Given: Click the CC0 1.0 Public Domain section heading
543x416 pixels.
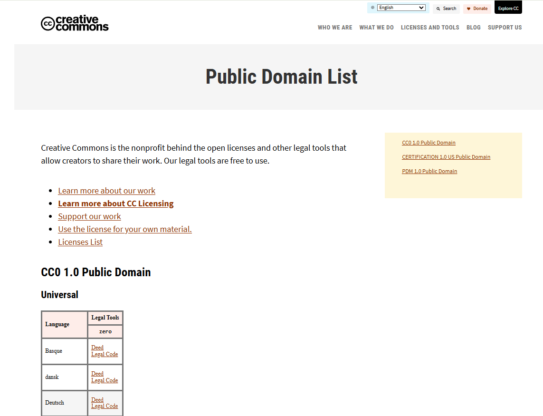Looking at the screenshot, I should tap(96, 272).
